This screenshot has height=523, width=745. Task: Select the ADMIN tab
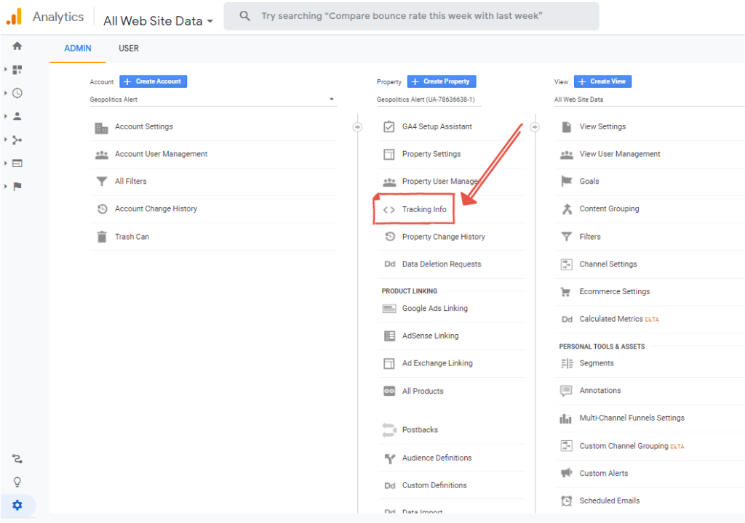[78, 49]
